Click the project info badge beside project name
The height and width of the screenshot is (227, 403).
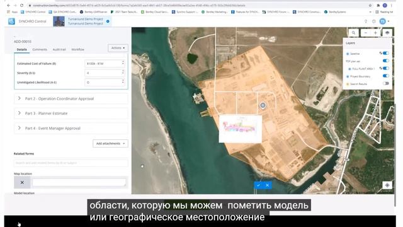coord(108,21)
